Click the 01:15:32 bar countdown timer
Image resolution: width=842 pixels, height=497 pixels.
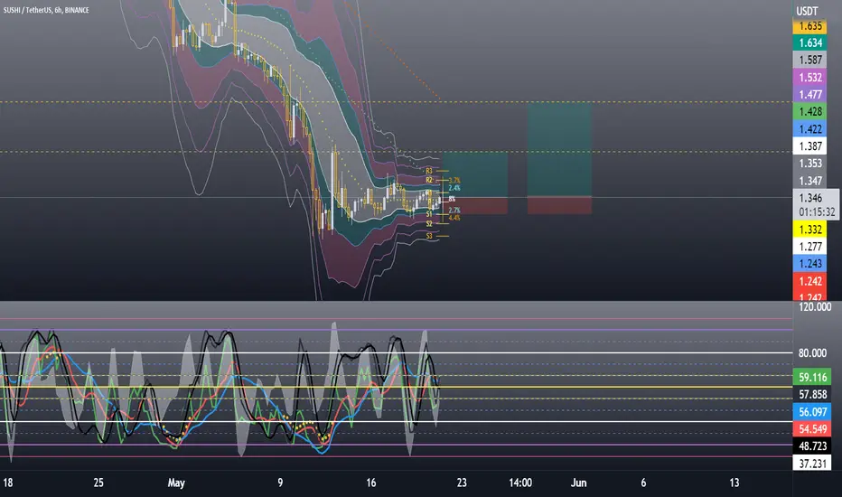(817, 212)
